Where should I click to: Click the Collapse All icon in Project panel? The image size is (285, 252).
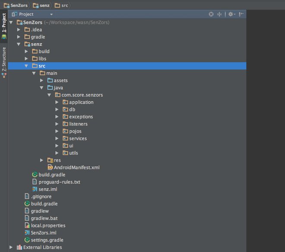pos(219,14)
